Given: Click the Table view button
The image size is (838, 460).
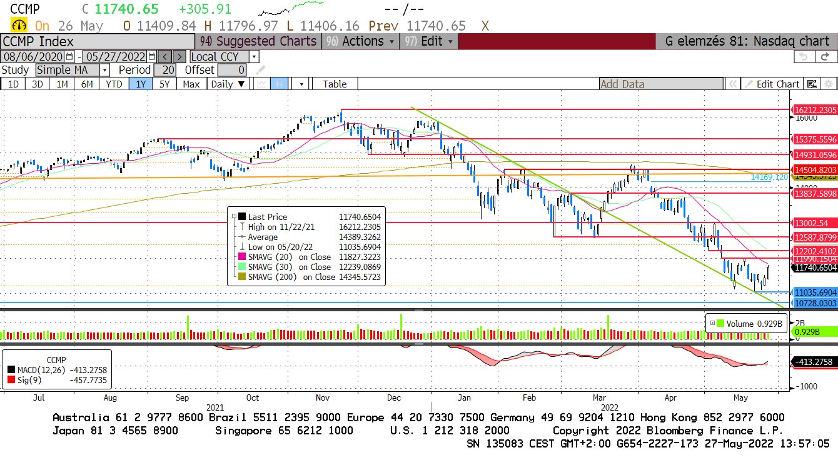Looking at the screenshot, I should pyautogui.click(x=335, y=84).
